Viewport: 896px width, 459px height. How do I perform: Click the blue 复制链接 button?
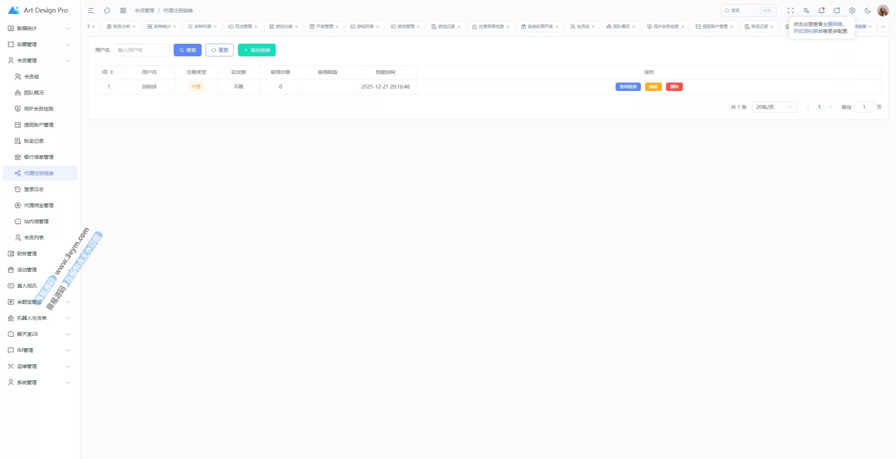click(628, 87)
